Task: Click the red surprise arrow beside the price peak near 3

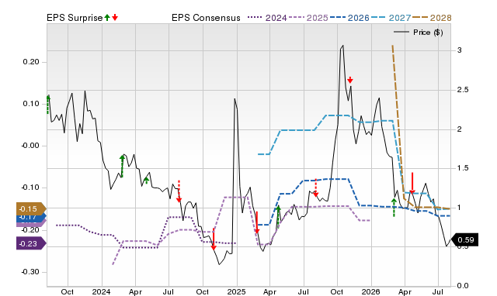Action: pyautogui.click(x=350, y=80)
